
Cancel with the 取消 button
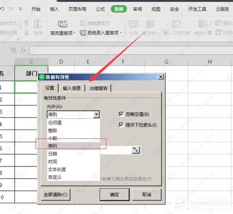[147, 194]
